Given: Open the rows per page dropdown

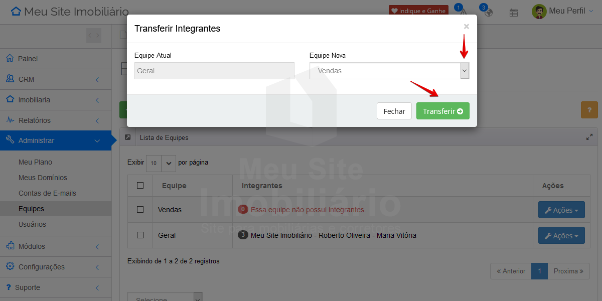Looking at the screenshot, I should 161,163.
